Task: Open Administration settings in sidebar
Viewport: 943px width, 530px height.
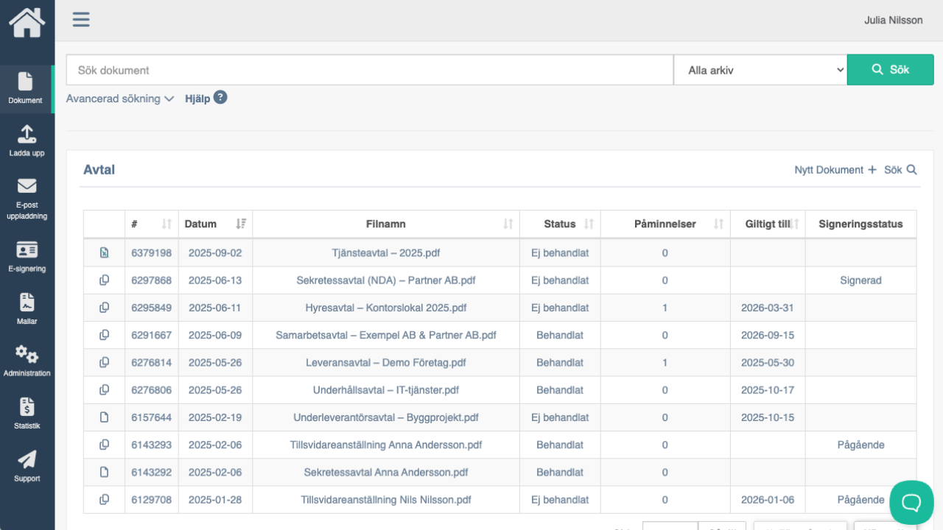Action: tap(27, 361)
